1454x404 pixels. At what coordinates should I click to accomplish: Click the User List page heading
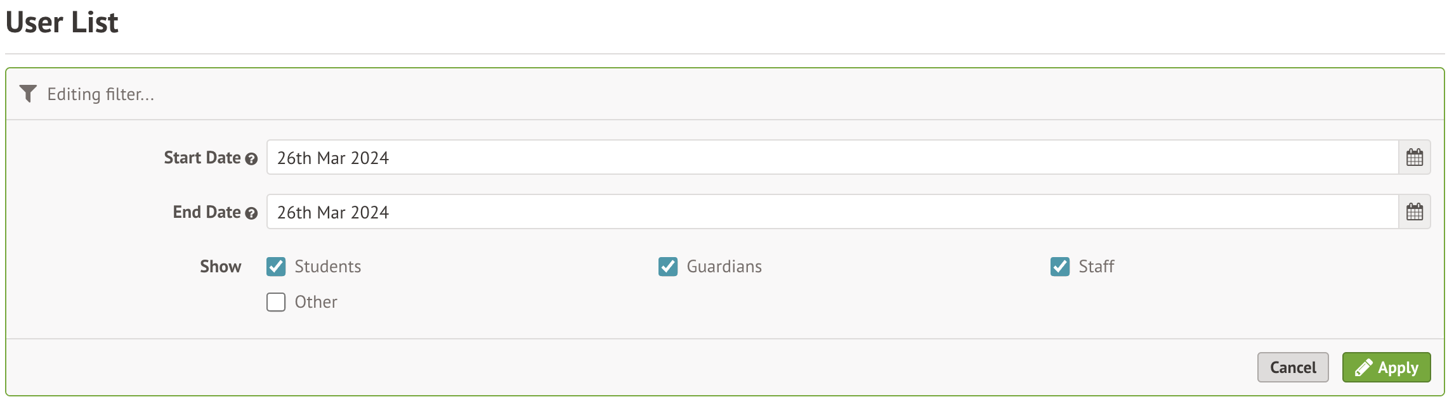coord(62,23)
